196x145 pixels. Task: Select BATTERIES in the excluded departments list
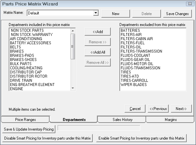pyautogui.click(x=130, y=30)
